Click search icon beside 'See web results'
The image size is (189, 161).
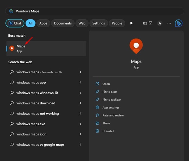point(12,72)
